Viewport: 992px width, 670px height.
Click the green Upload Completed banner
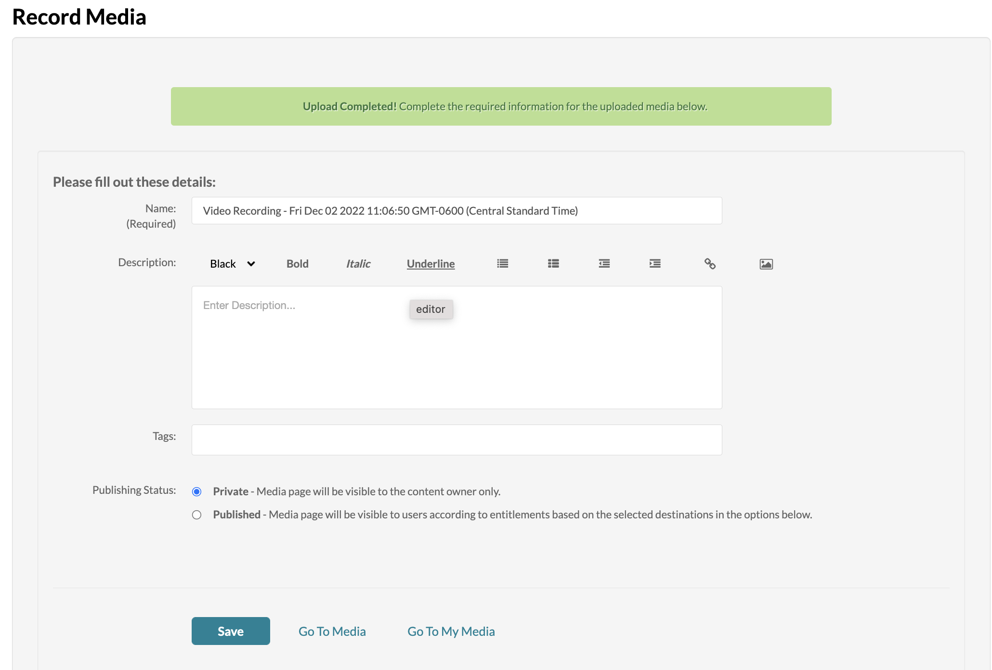tap(501, 106)
